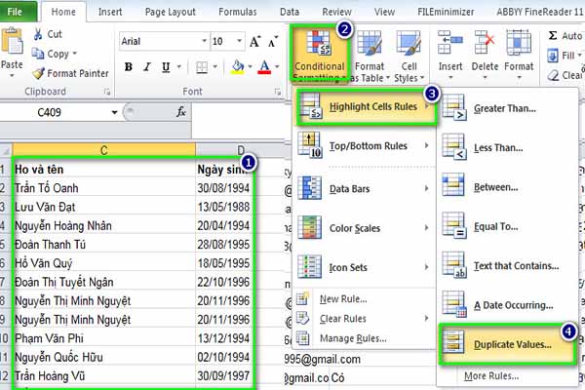This screenshot has height=390, width=585.
Task: Open the Copy dropdown arrow
Action: 75,54
